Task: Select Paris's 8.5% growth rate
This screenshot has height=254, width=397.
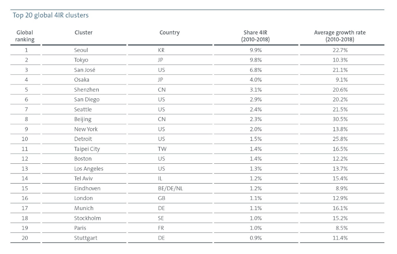Action: point(341,228)
